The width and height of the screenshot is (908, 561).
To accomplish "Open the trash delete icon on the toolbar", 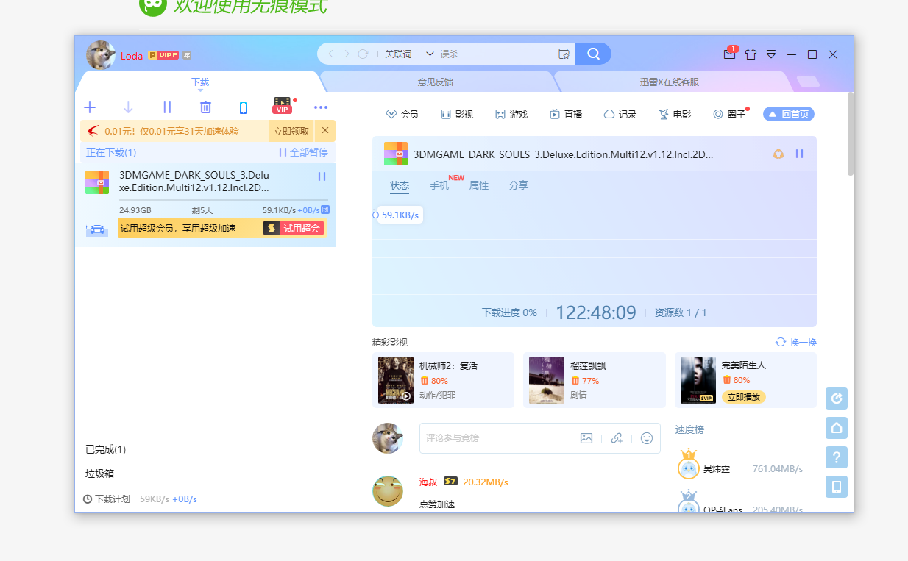I will (x=205, y=107).
